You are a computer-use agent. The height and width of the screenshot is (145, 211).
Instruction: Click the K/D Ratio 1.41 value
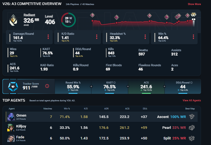pyautogui.click(x=65, y=38)
